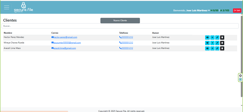Log out with the Salir button
Image resolution: width=243 pixels, height=112 pixels.
pyautogui.click(x=237, y=10)
